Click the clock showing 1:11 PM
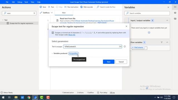 (167, 97)
